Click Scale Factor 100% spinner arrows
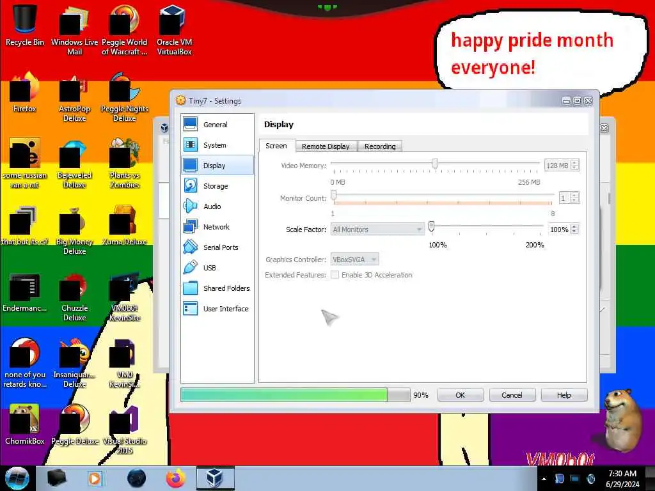Image resolution: width=655 pixels, height=491 pixels. click(x=575, y=230)
